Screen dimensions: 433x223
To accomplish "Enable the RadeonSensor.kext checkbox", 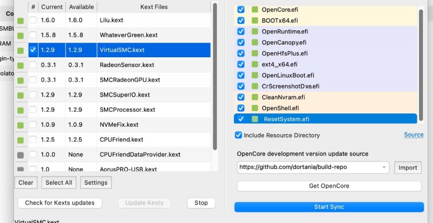I will click(34, 65).
